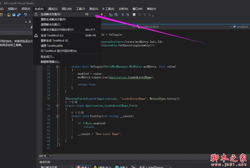Open the R Tools (R 工具) menu
This screenshot has height=168, width=250.
click(108, 9)
